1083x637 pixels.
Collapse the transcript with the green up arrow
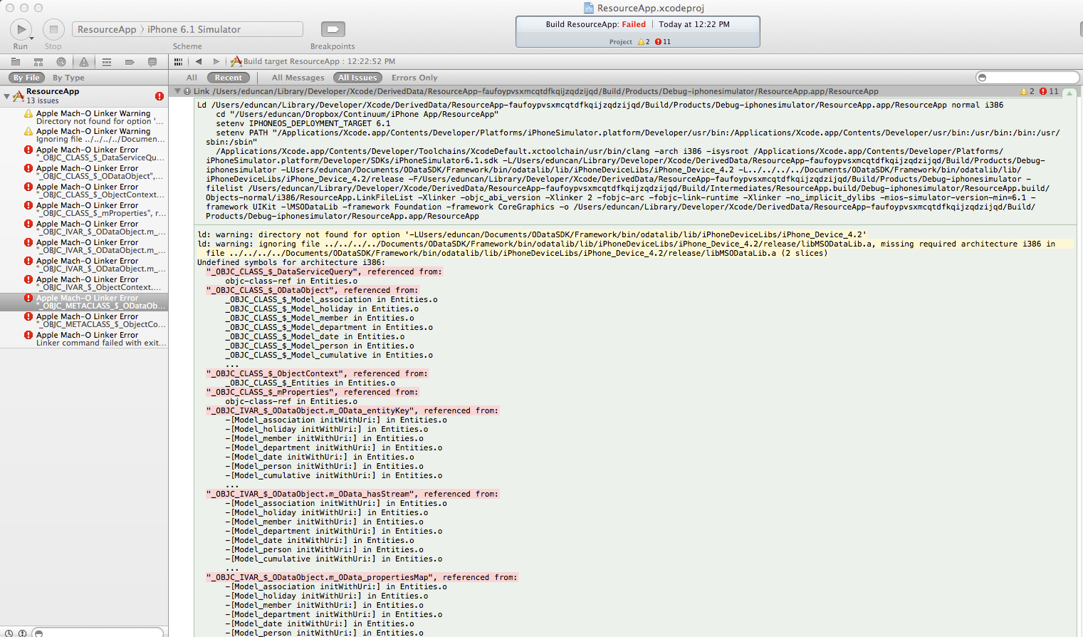[1069, 92]
